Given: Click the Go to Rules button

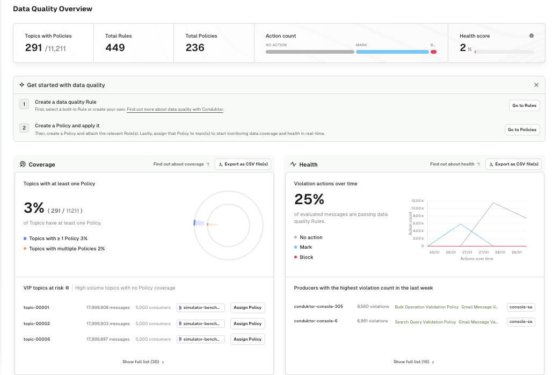Looking at the screenshot, I should coord(524,105).
